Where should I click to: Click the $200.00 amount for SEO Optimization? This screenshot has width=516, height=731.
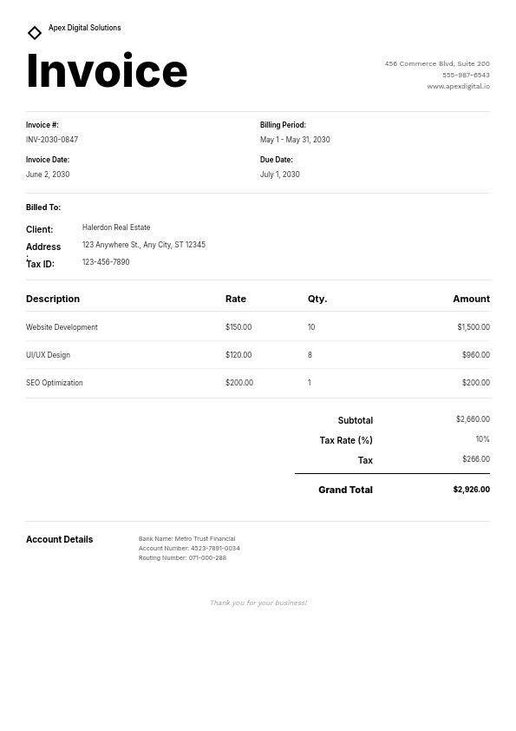click(x=475, y=383)
